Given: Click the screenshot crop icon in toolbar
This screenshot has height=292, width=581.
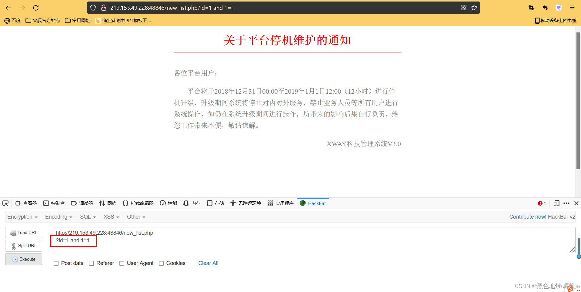Looking at the screenshot, I should click(531, 8).
